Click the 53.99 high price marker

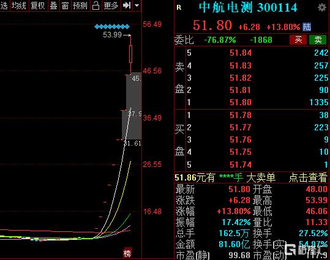[112, 35]
